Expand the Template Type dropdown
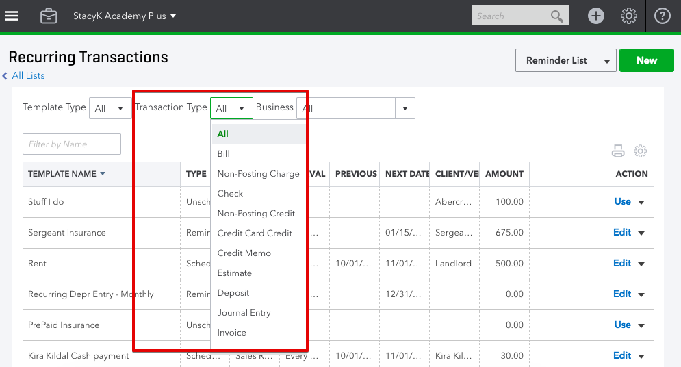 point(110,108)
